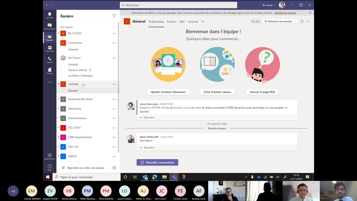The height and width of the screenshot is (201, 357).
Task: Open the profile picture menu
Action: click(282, 5)
